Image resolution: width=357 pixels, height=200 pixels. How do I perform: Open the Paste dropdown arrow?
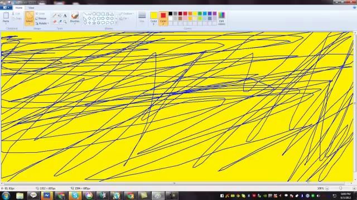[x=6, y=23]
